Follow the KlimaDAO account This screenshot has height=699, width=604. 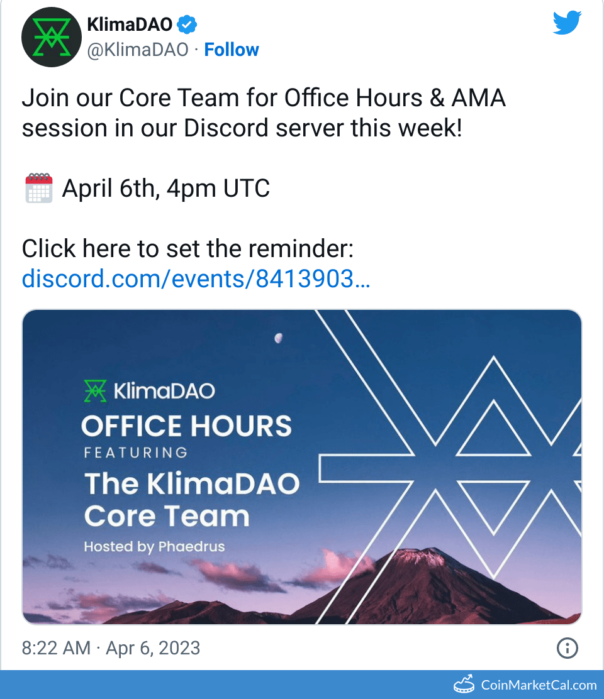[x=232, y=50]
